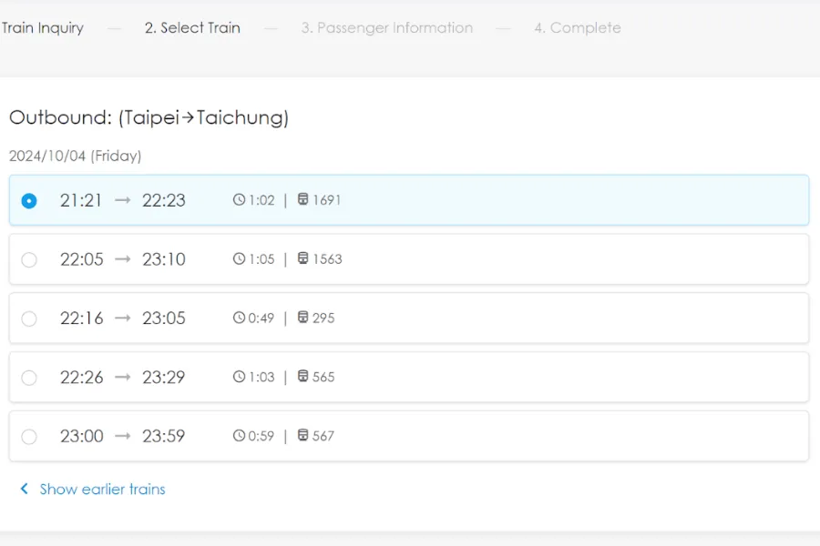The width and height of the screenshot is (820, 546).
Task: Choose the 22:16 train radio button
Action: (29, 318)
